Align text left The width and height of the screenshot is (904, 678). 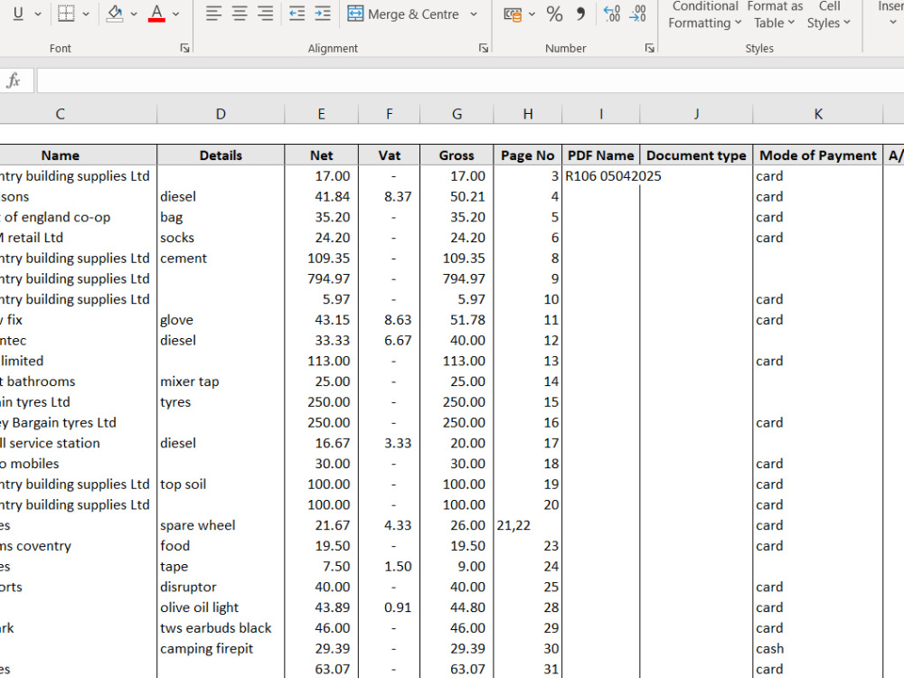point(213,14)
